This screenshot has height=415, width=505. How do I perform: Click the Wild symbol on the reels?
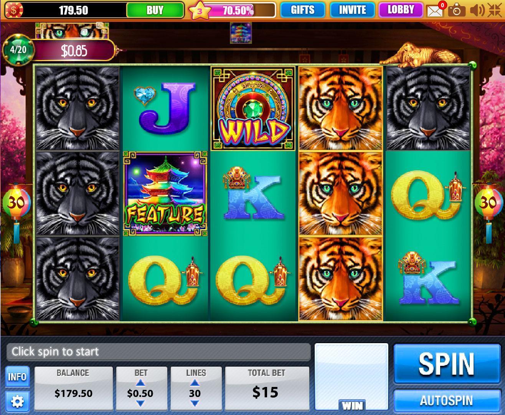click(x=253, y=108)
